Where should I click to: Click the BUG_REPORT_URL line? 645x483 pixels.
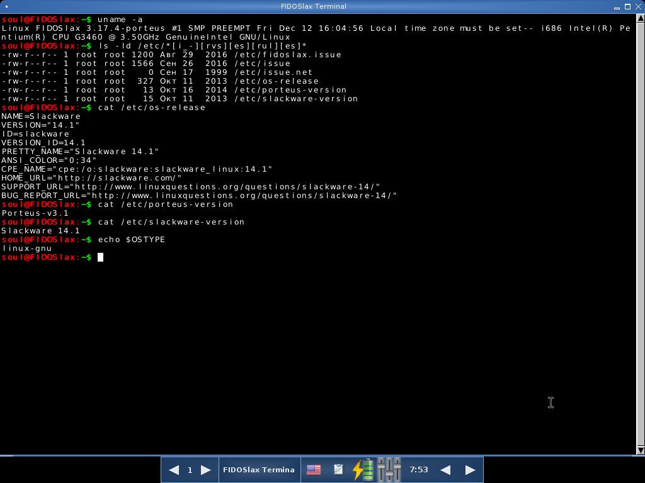(199, 196)
